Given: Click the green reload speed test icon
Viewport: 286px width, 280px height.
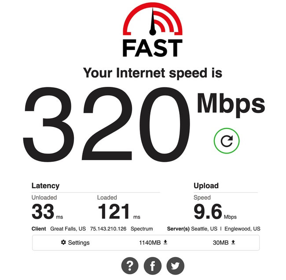Looking at the screenshot, I should pos(227,141).
